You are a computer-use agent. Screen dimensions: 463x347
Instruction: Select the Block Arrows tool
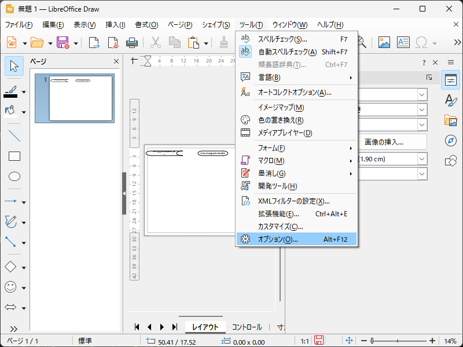point(11,308)
